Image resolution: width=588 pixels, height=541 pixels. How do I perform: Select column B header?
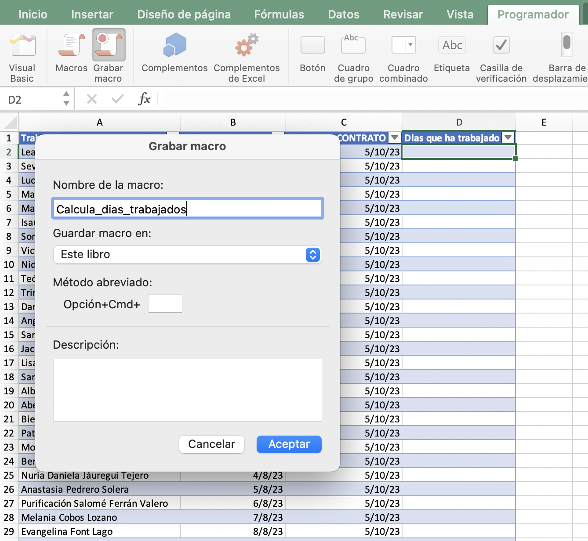(233, 122)
